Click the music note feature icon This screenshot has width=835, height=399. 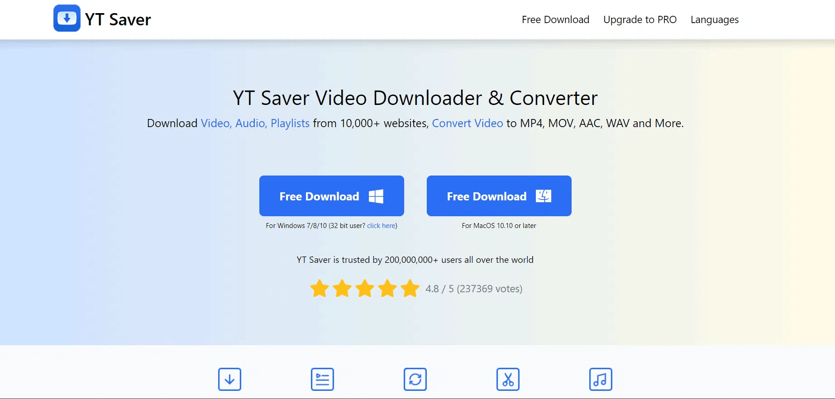pos(601,379)
